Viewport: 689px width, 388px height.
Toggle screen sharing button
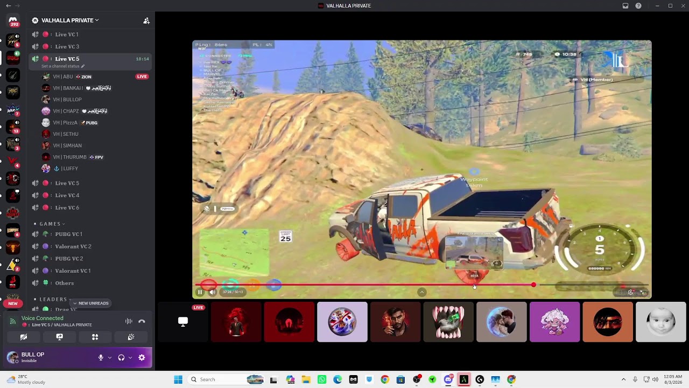(x=60, y=337)
